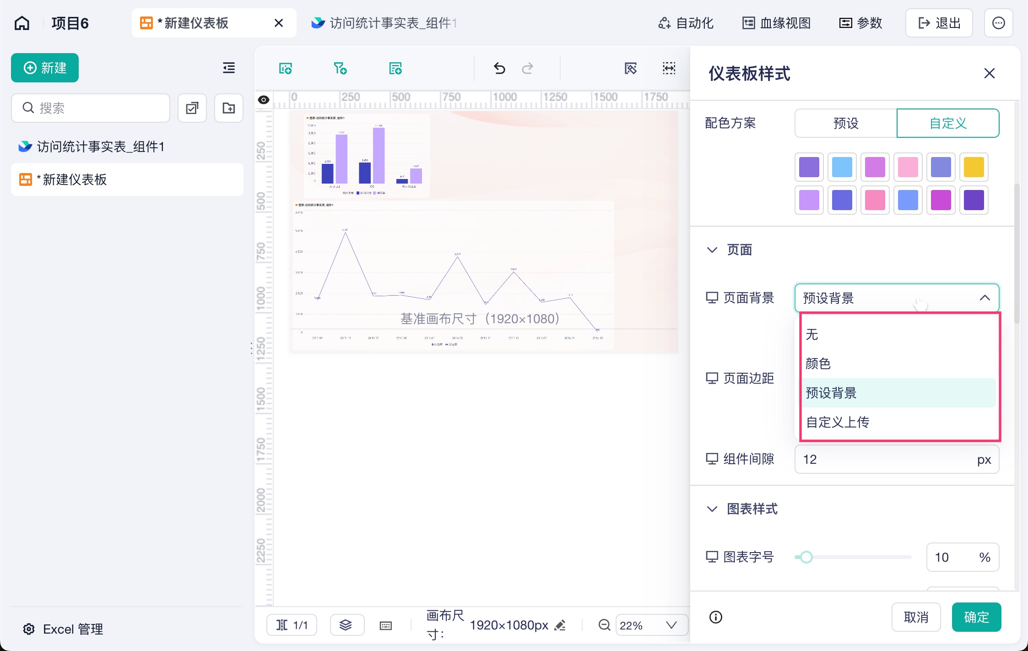Open 自动化 in the top bar
This screenshot has height=651, width=1028.
click(686, 23)
